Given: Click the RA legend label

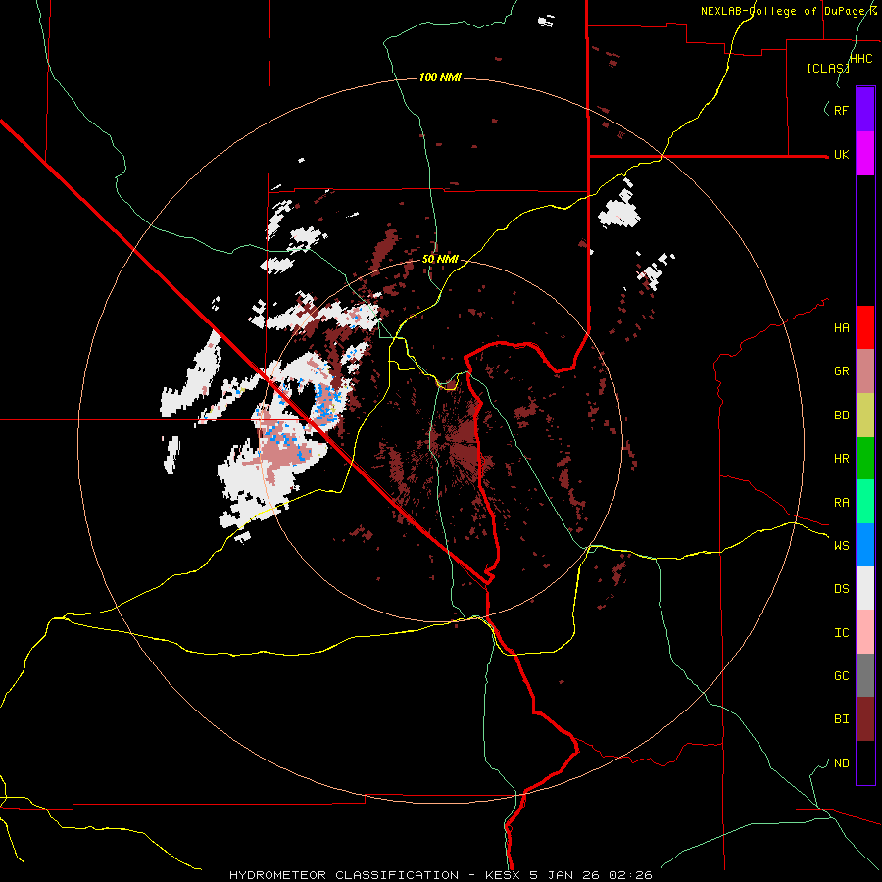Looking at the screenshot, I should click(x=842, y=503).
